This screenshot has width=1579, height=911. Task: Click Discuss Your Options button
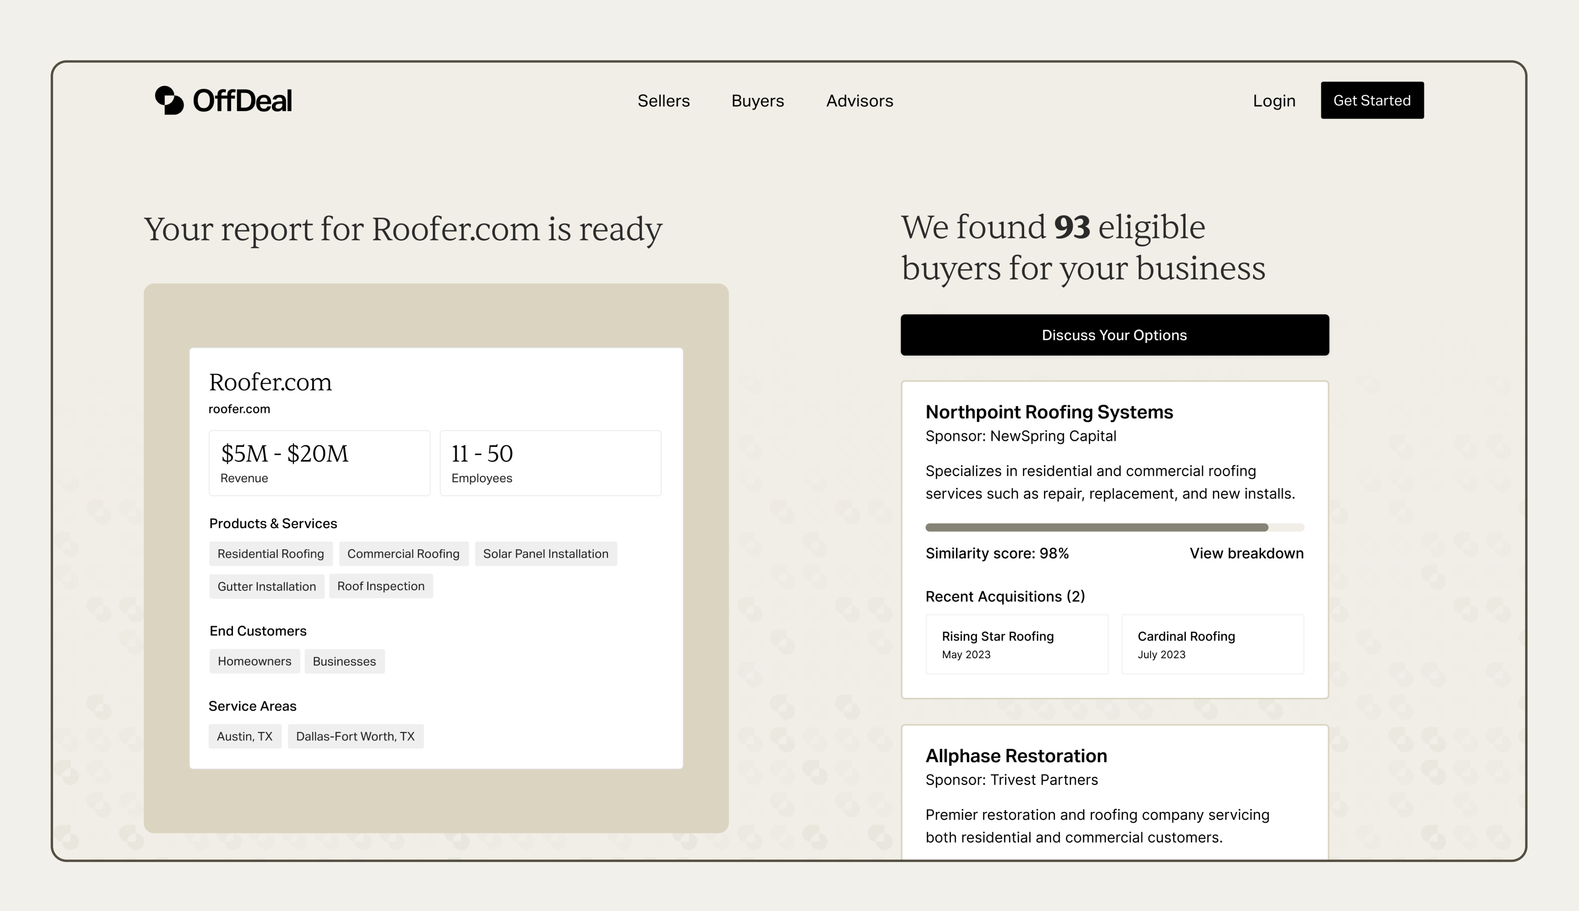(x=1114, y=335)
